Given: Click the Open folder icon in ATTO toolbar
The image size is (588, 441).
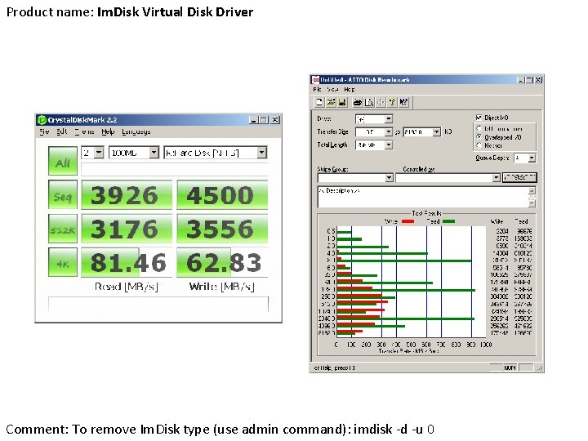Looking at the screenshot, I should pyautogui.click(x=331, y=102).
